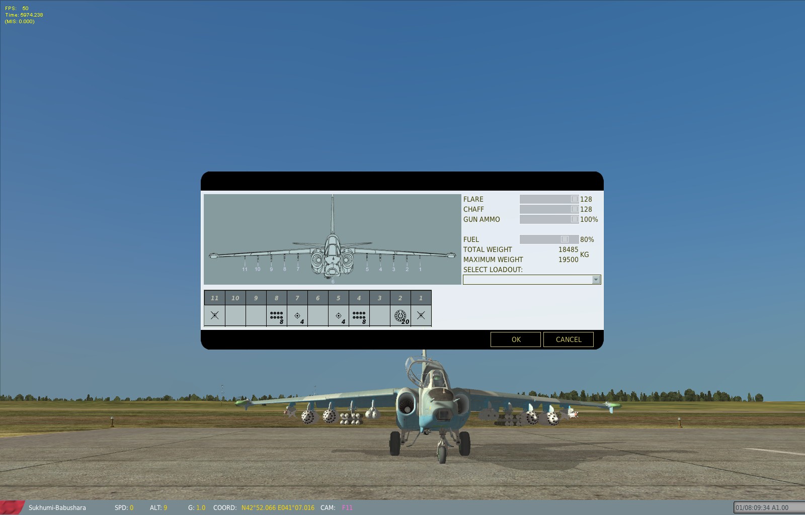This screenshot has width=805, height=515.
Task: Click the aircraft front-view pylon diagram
Action: tap(333, 239)
